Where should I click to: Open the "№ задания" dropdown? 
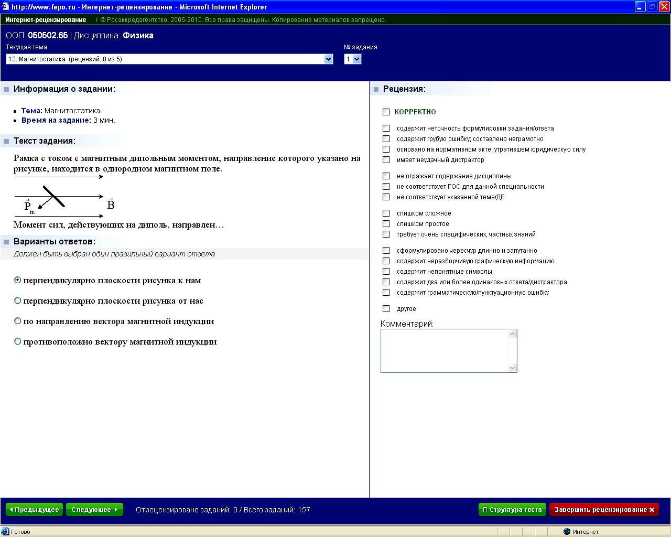tap(353, 59)
